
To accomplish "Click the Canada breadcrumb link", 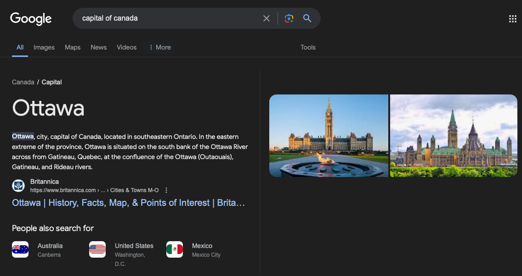I will click(23, 82).
